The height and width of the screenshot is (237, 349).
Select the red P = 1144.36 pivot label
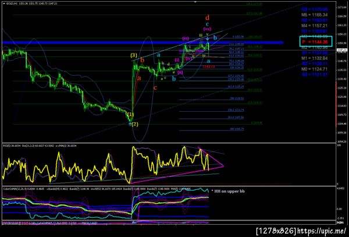click(x=315, y=42)
